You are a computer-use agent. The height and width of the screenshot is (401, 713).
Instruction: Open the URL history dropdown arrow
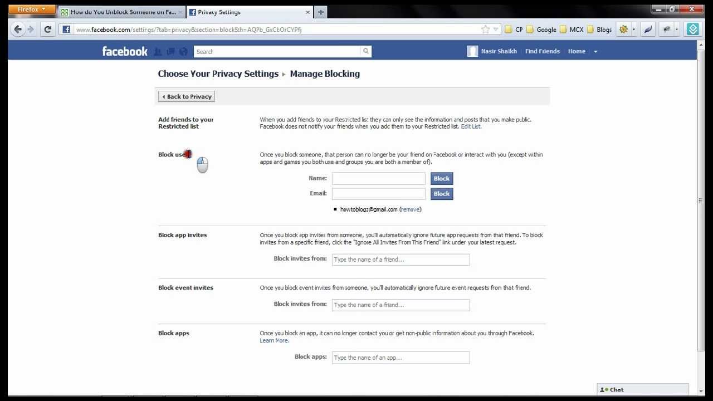coord(496,30)
